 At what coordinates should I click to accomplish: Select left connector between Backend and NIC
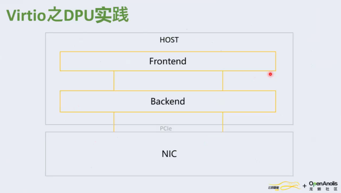pyautogui.click(x=114, y=122)
